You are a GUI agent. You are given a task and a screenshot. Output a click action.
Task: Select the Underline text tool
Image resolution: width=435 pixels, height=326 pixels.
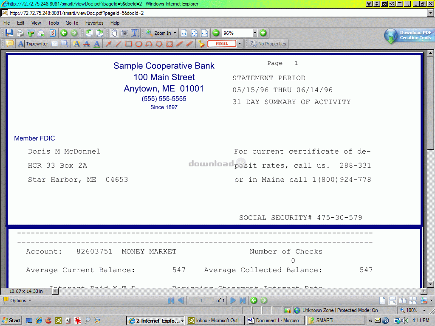(97, 44)
